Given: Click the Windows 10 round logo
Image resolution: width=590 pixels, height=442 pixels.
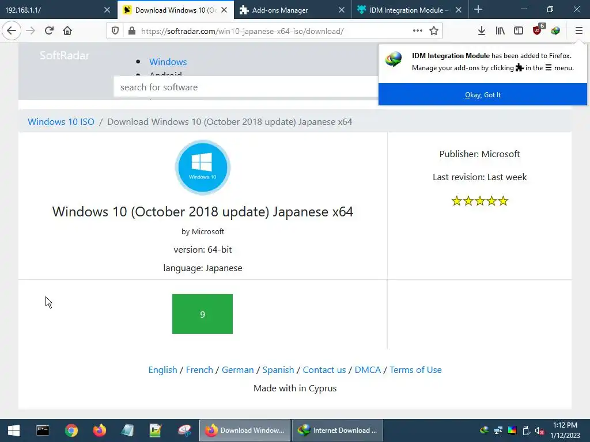Looking at the screenshot, I should [202, 167].
